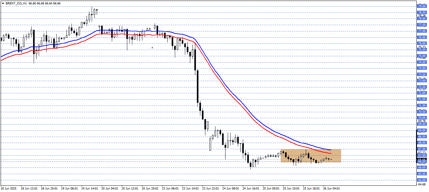429x192 pixels.
Task: Click the 70.00 price level label
Action: (422, 118)
